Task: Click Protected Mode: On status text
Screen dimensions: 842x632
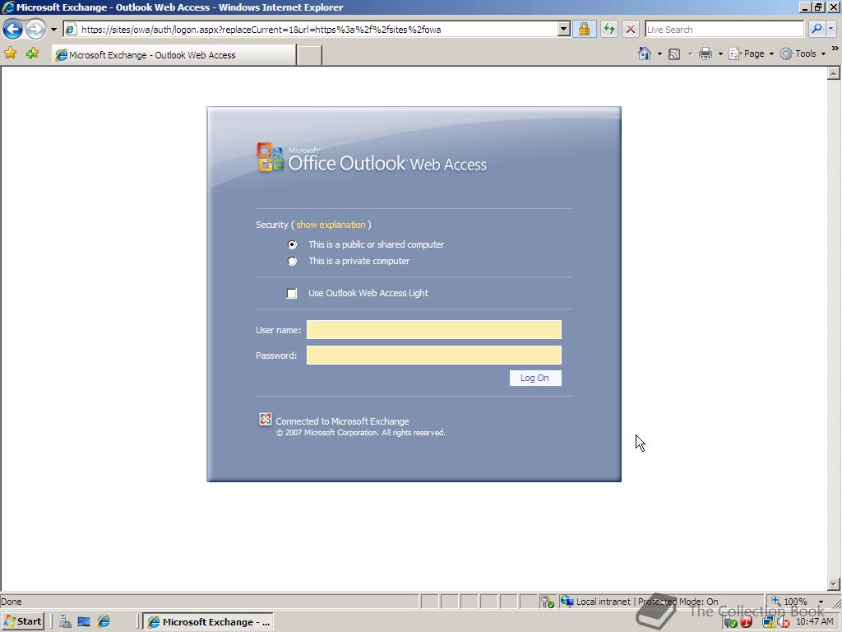Action: point(678,602)
